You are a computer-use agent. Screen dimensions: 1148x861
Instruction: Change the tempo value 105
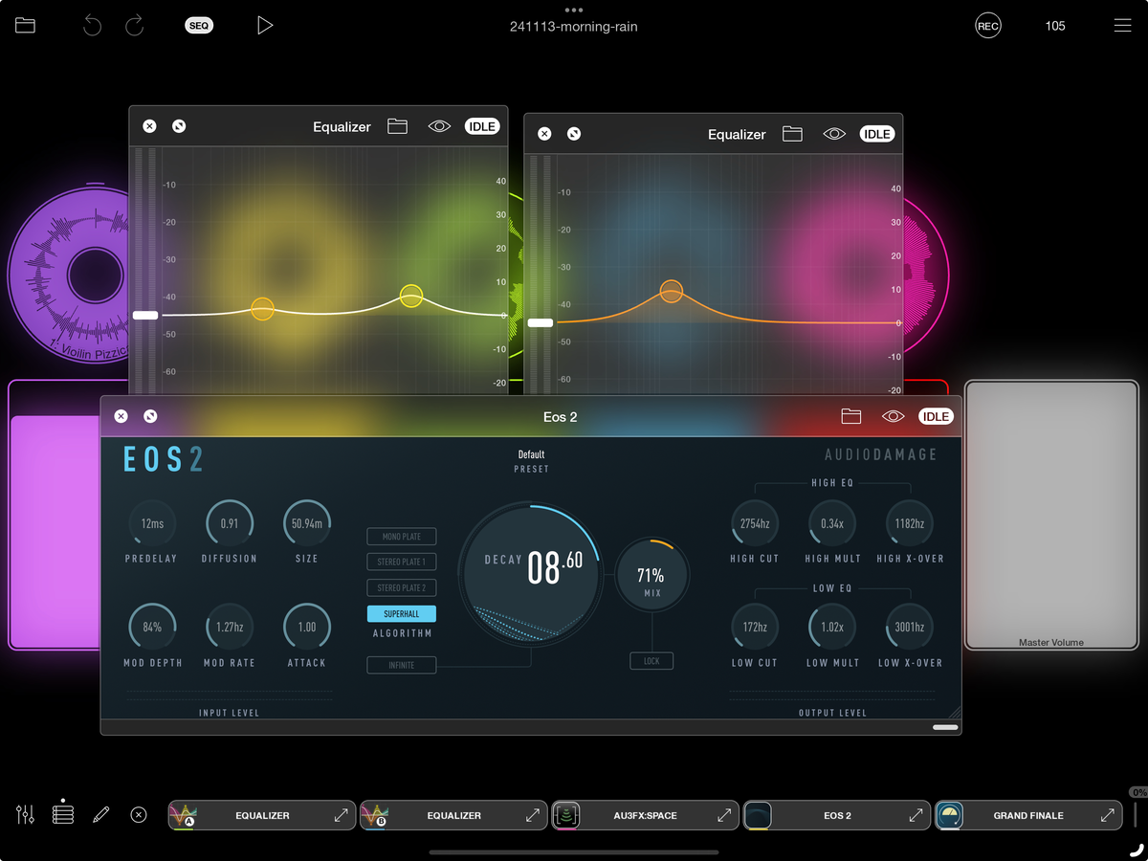pyautogui.click(x=1055, y=26)
